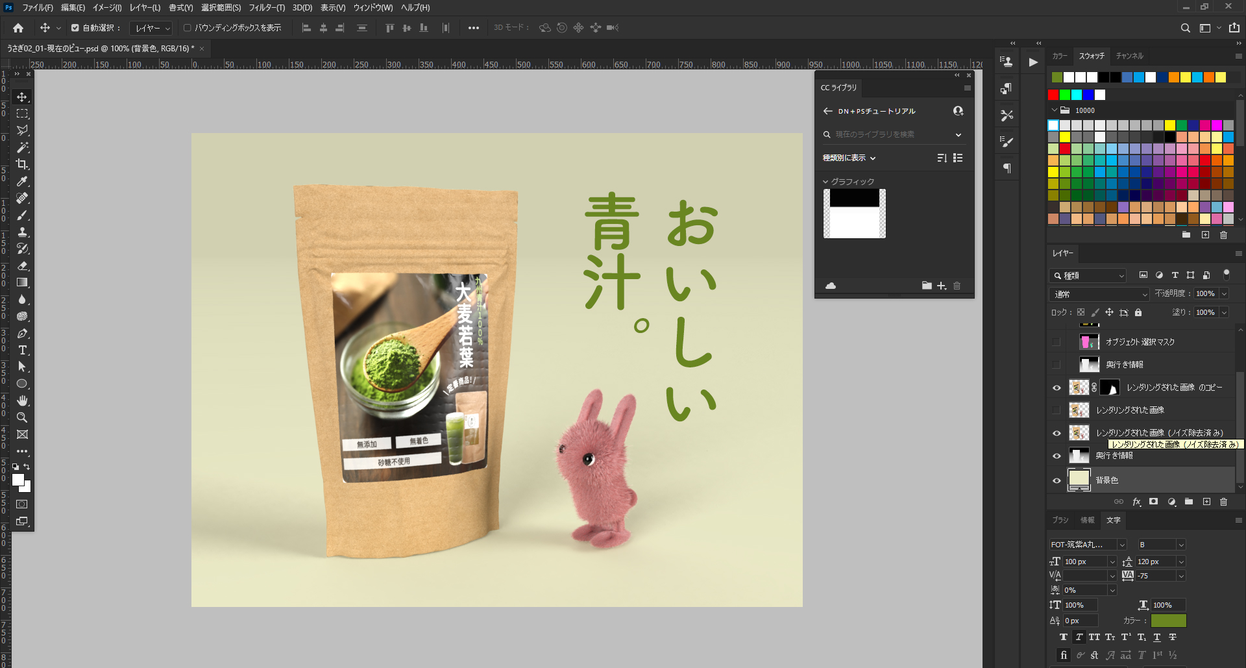Go back from DN+PSチュートリアル library
The image size is (1246, 668).
[x=827, y=111]
